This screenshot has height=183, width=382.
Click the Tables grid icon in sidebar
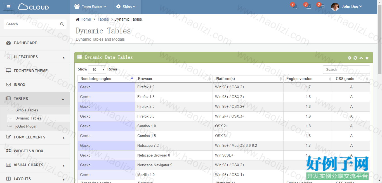click(8, 99)
